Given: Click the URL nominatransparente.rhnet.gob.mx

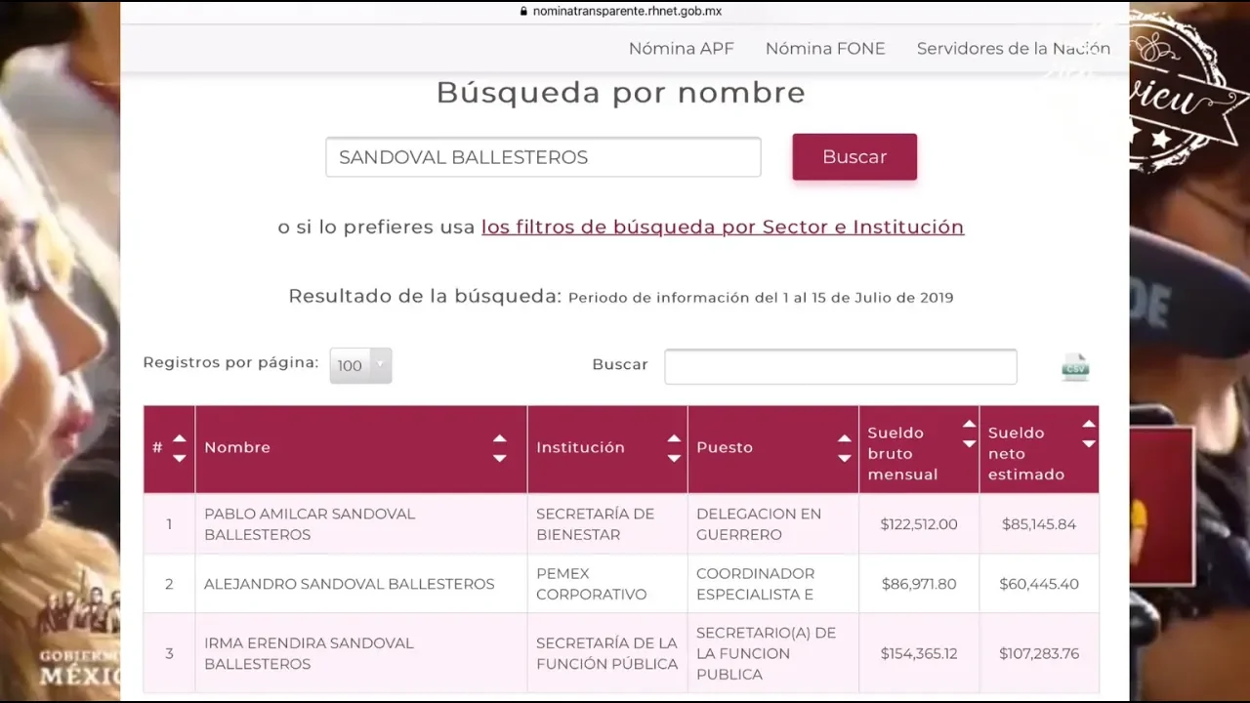Looking at the screenshot, I should (627, 12).
